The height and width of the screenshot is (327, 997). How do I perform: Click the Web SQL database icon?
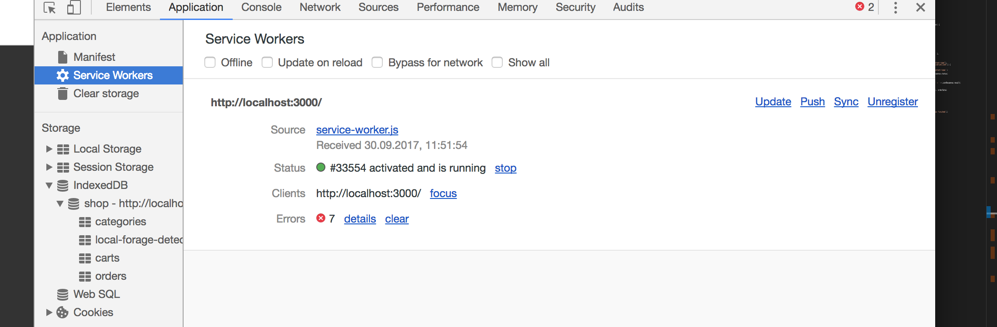[63, 294]
